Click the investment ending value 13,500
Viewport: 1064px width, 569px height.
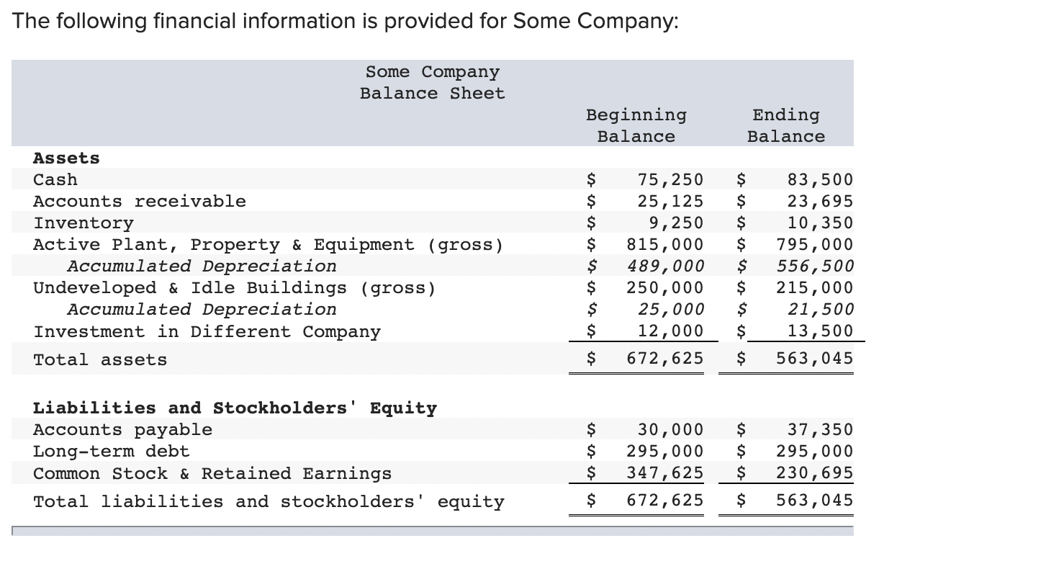click(820, 331)
